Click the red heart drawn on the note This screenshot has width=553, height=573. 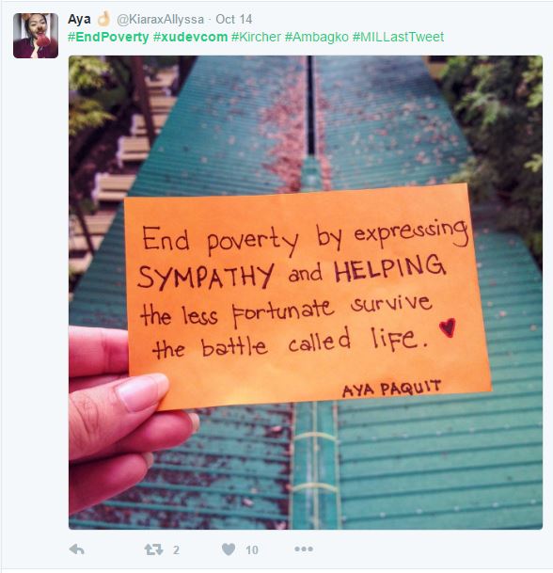click(x=448, y=327)
